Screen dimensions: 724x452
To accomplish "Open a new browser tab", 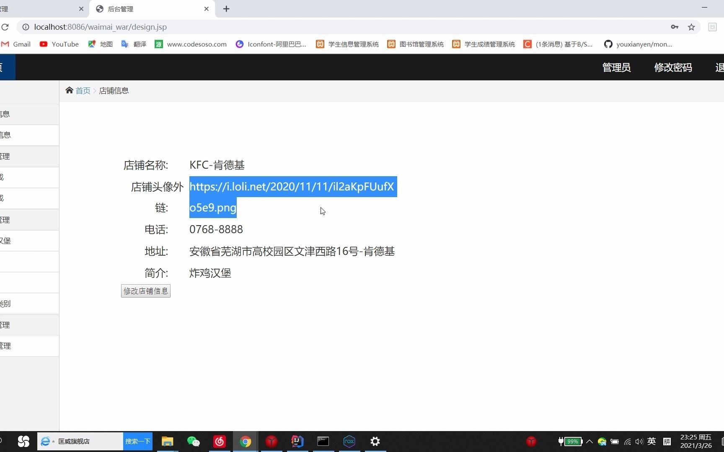I will pyautogui.click(x=226, y=9).
